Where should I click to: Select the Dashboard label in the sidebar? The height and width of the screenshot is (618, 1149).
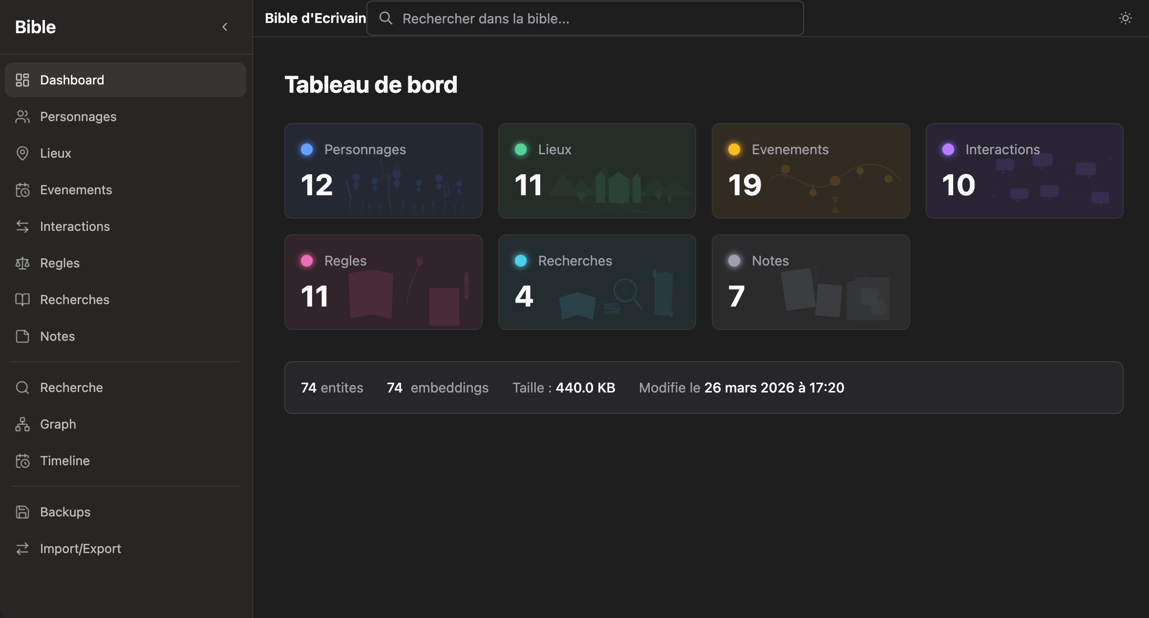(x=72, y=80)
